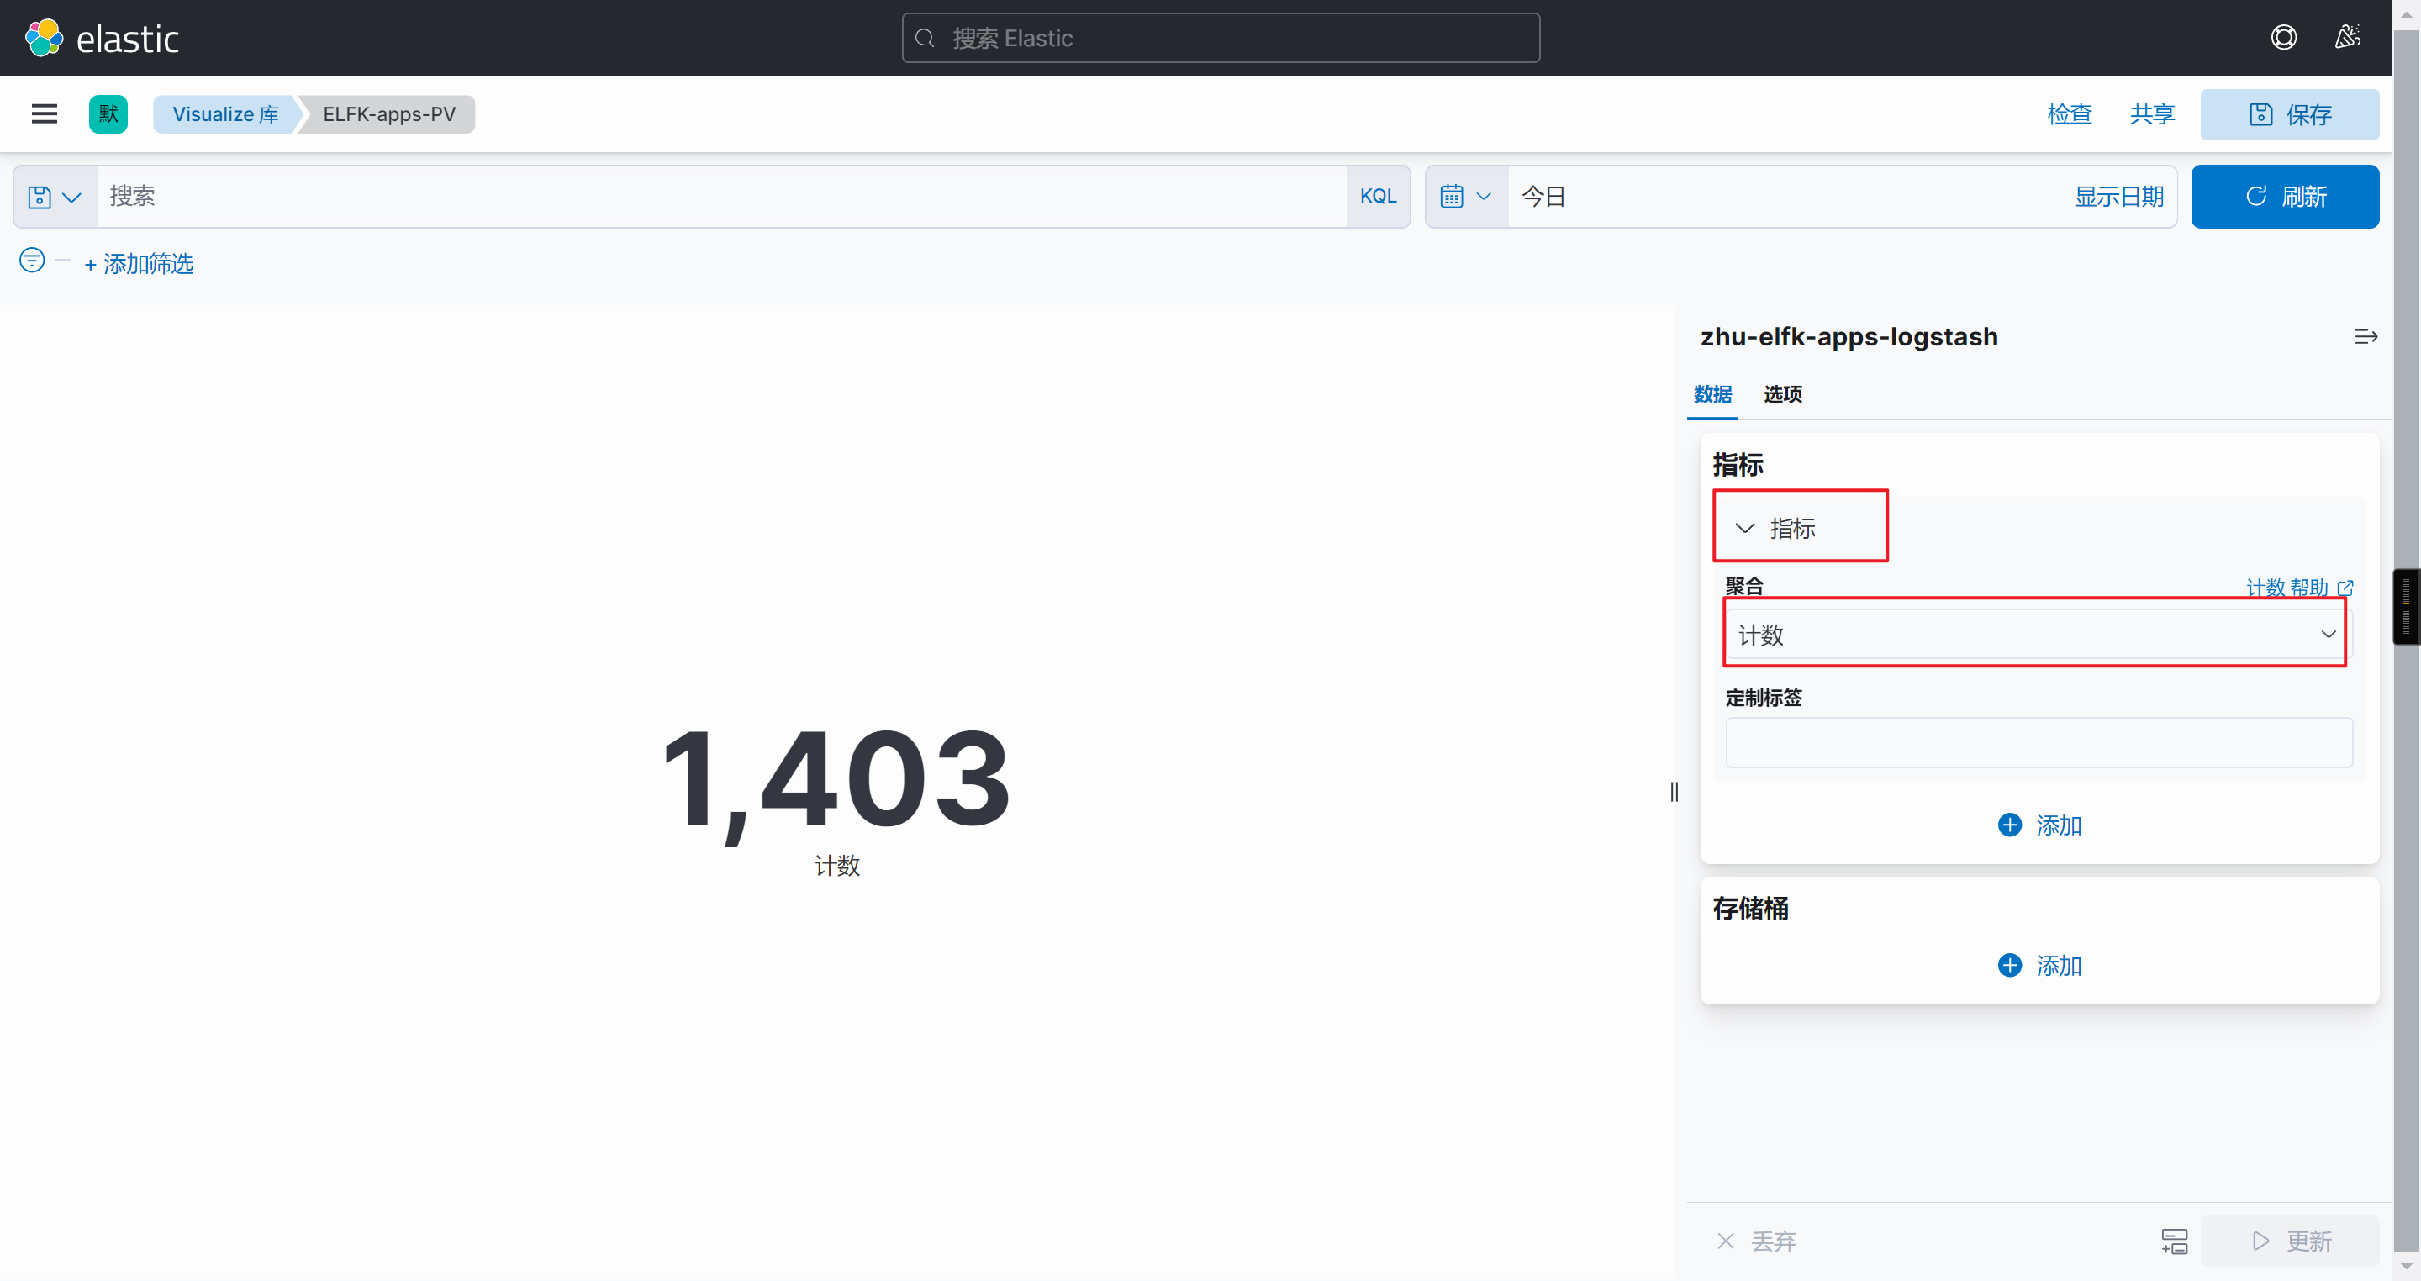This screenshot has height=1281, width=2421.
Task: Click the 丢弃 discard button
Action: pyautogui.click(x=1757, y=1241)
